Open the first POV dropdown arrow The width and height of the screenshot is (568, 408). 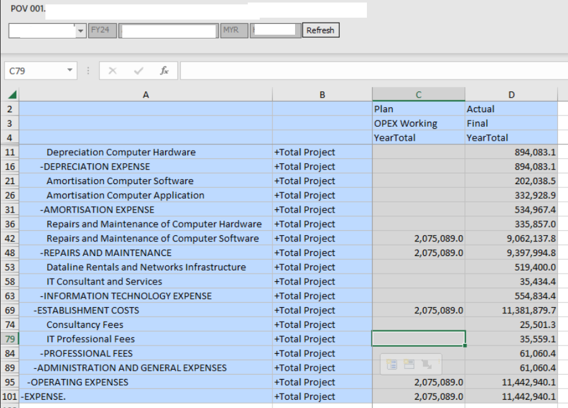pos(80,30)
